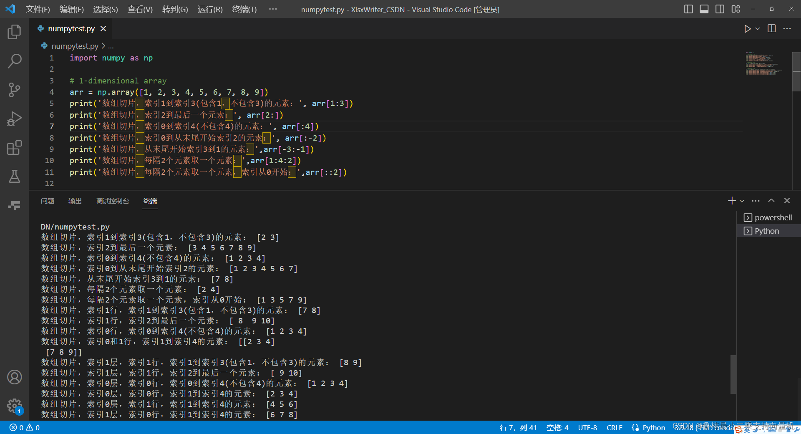Select the numpytest.py editor tab
Image resolution: width=801 pixels, height=434 pixels.
pyautogui.click(x=71, y=29)
